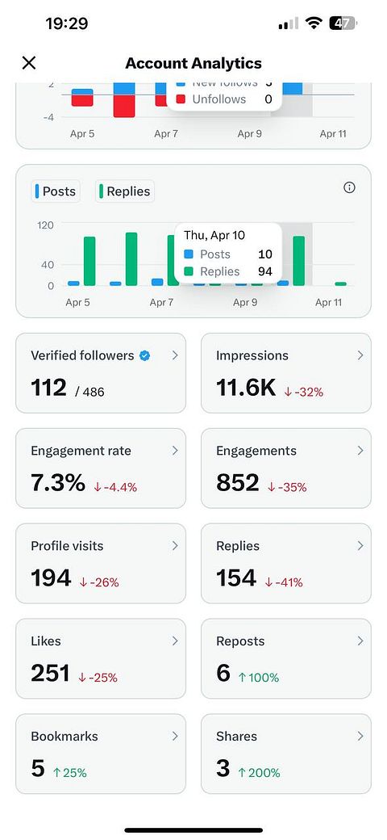Expand the Verified followers chevron
The image size is (387, 840).
click(x=175, y=355)
